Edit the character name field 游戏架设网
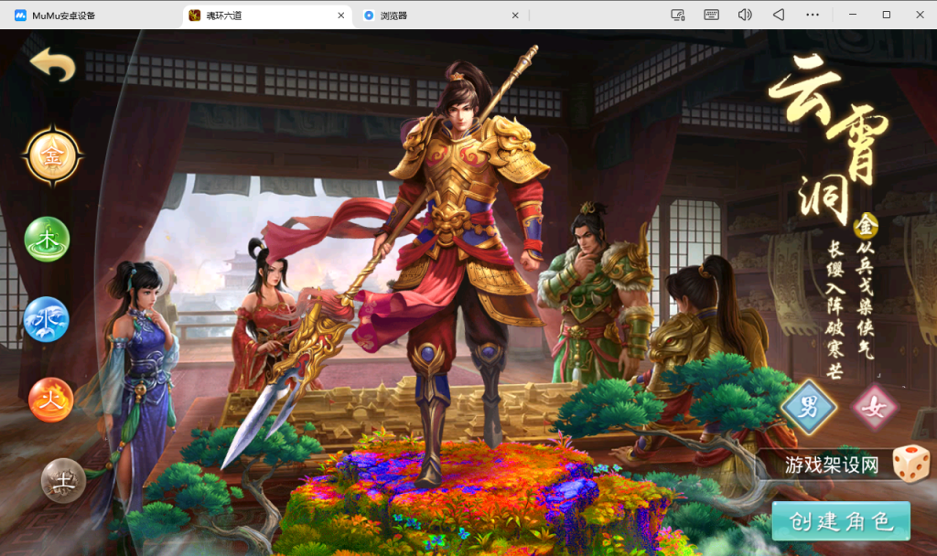This screenshot has height=556, width=937. [831, 464]
